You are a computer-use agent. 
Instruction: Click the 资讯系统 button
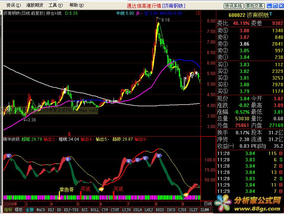click(234, 6)
